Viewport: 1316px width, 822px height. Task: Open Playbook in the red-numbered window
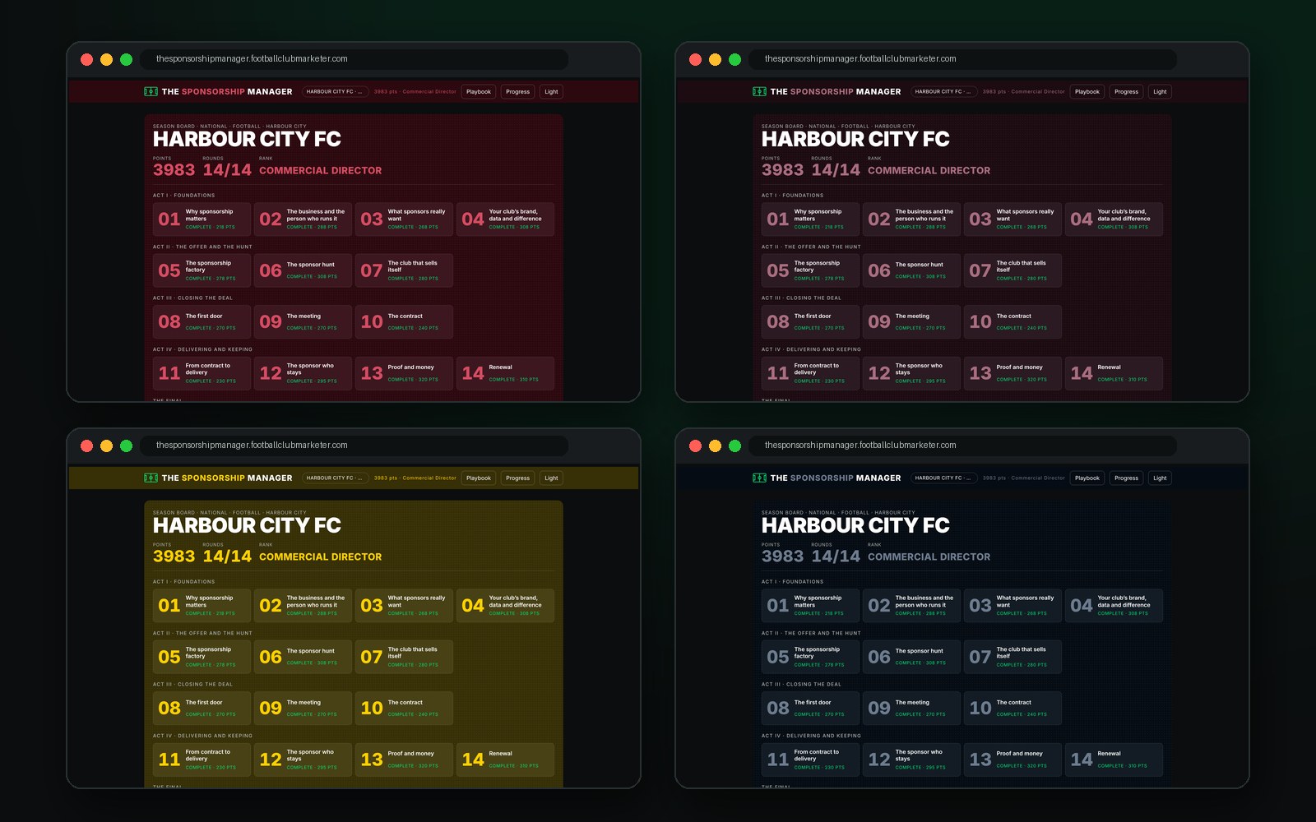click(x=479, y=91)
